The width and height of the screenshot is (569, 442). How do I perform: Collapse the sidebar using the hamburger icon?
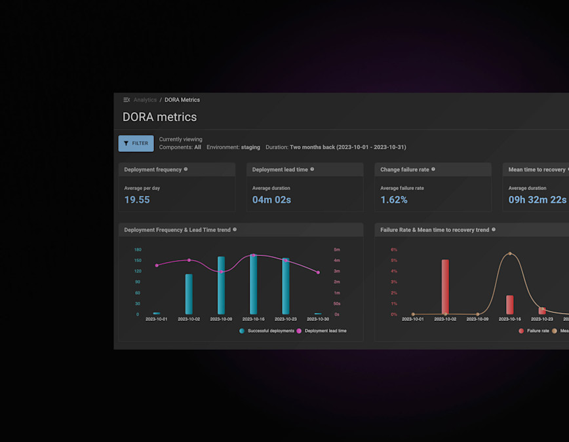[x=127, y=100]
